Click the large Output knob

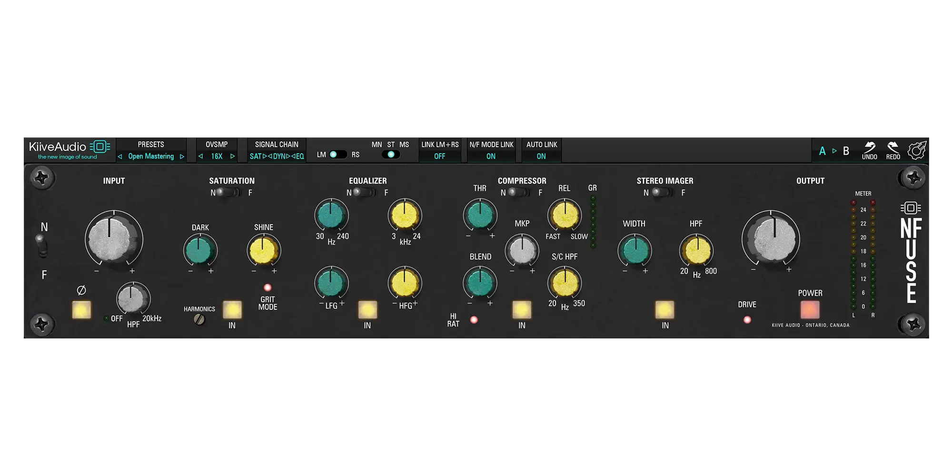[x=771, y=239]
